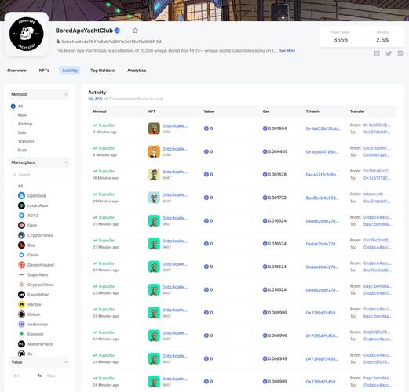Select the Blur marketplace icon
The width and height of the screenshot is (409, 392).
click(x=21, y=245)
